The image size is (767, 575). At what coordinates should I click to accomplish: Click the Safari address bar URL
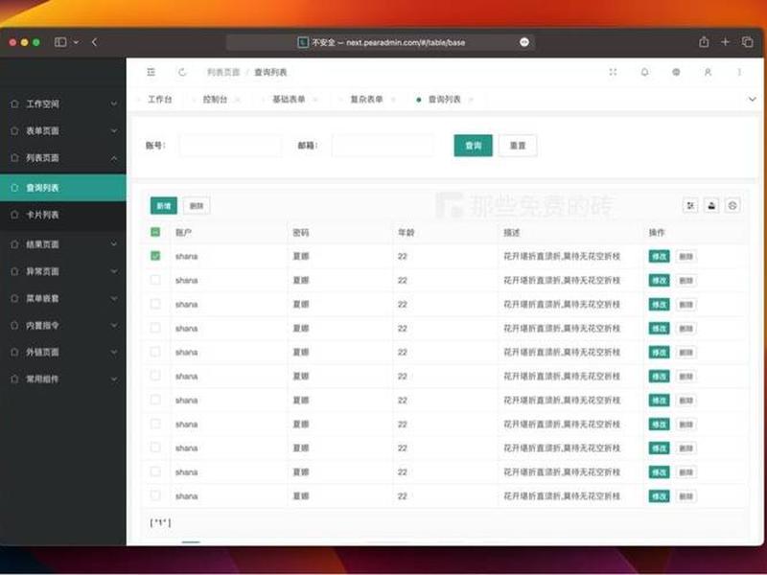[406, 42]
